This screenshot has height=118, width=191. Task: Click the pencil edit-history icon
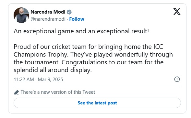(17, 92)
